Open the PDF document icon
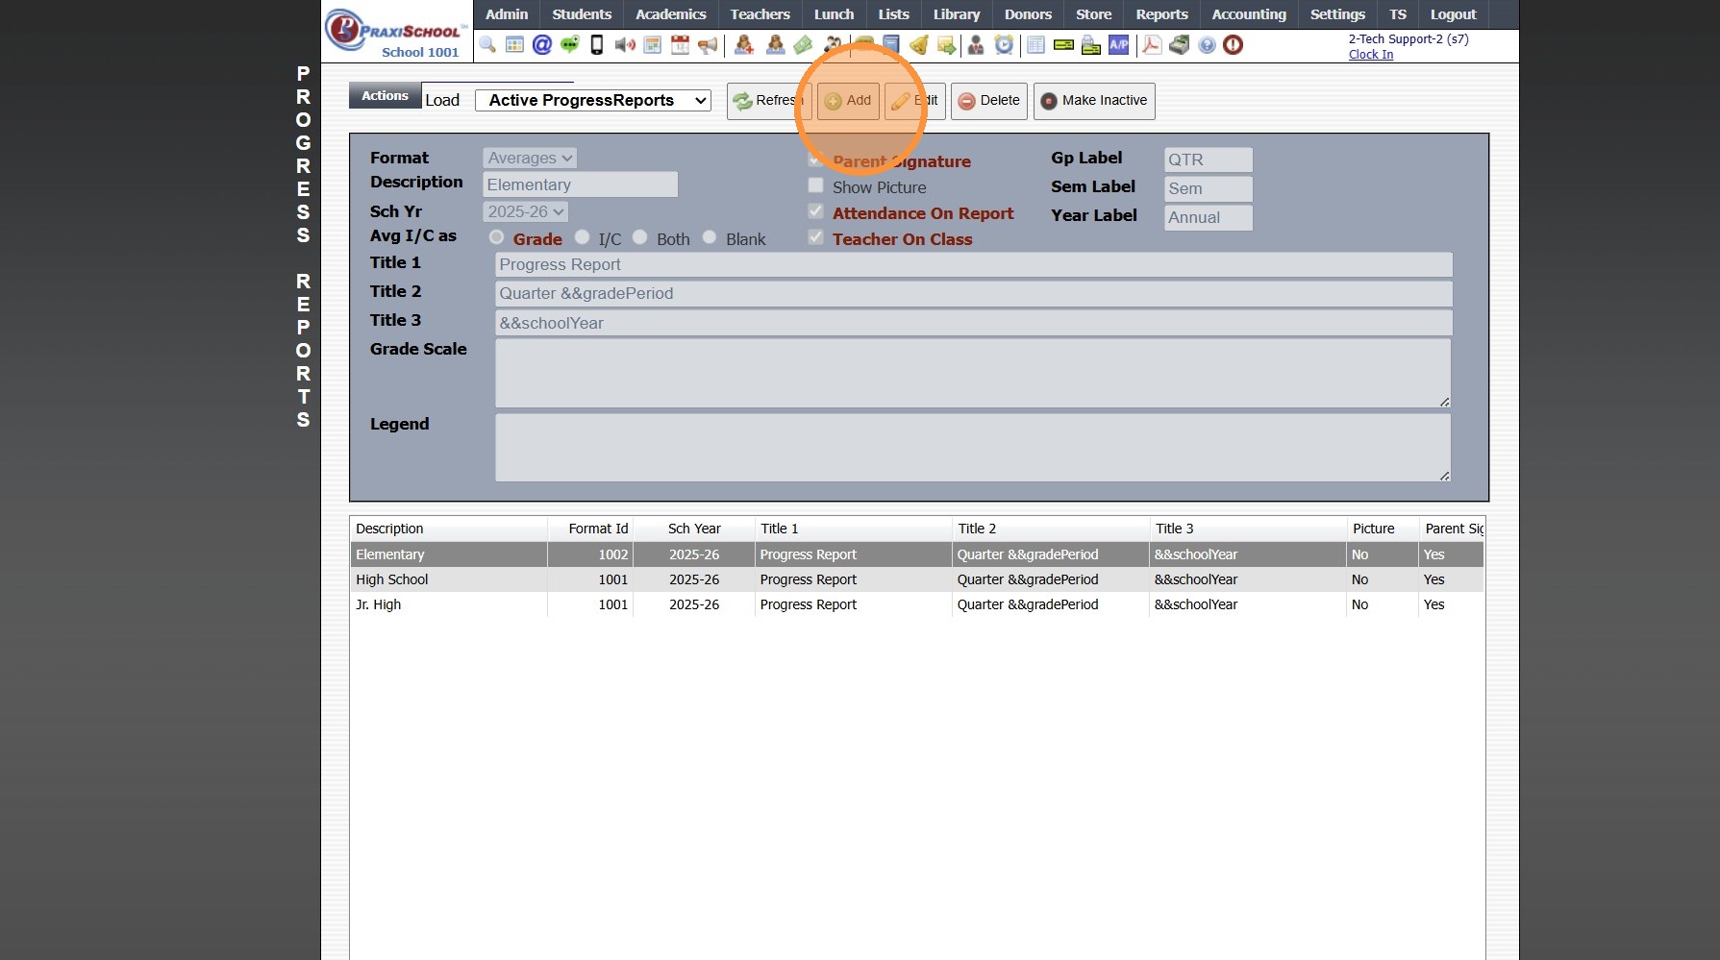 click(1151, 44)
